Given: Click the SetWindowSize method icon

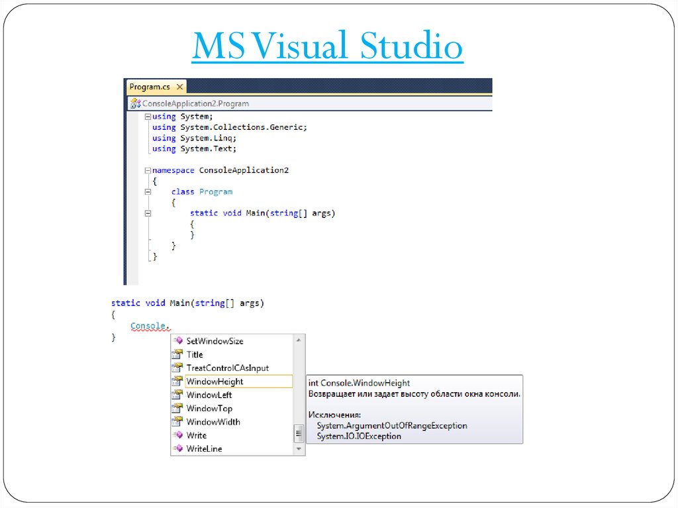Looking at the screenshot, I should point(177,341).
